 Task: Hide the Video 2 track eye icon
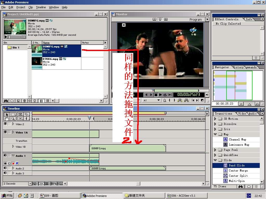tap(5, 124)
